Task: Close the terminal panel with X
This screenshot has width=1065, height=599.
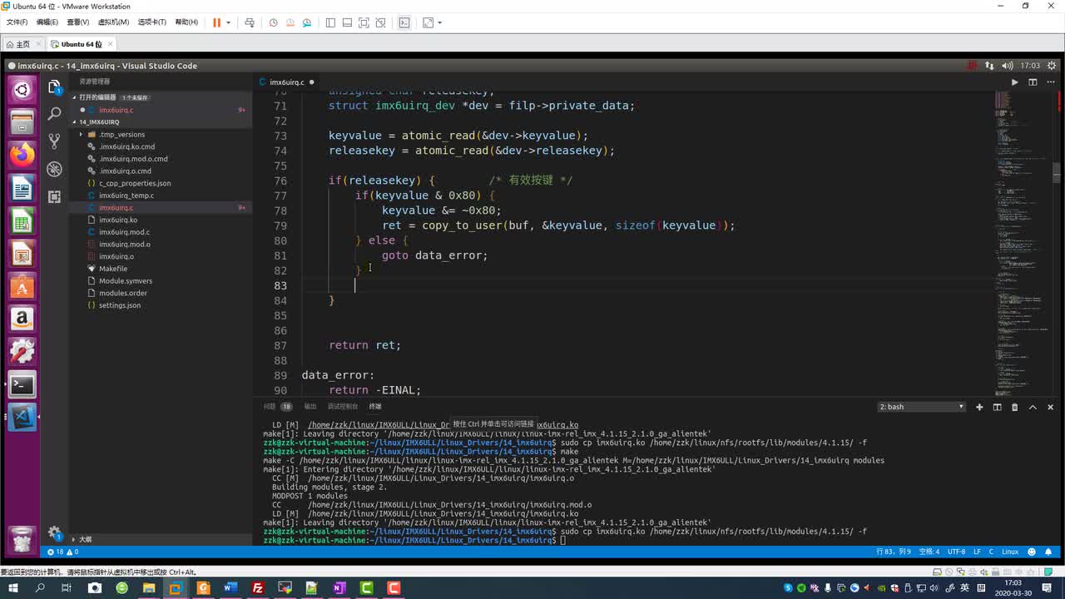Action: click(x=1050, y=407)
